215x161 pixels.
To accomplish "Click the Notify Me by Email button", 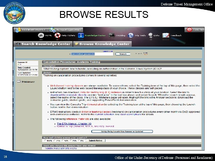I will (x=122, y=131).
